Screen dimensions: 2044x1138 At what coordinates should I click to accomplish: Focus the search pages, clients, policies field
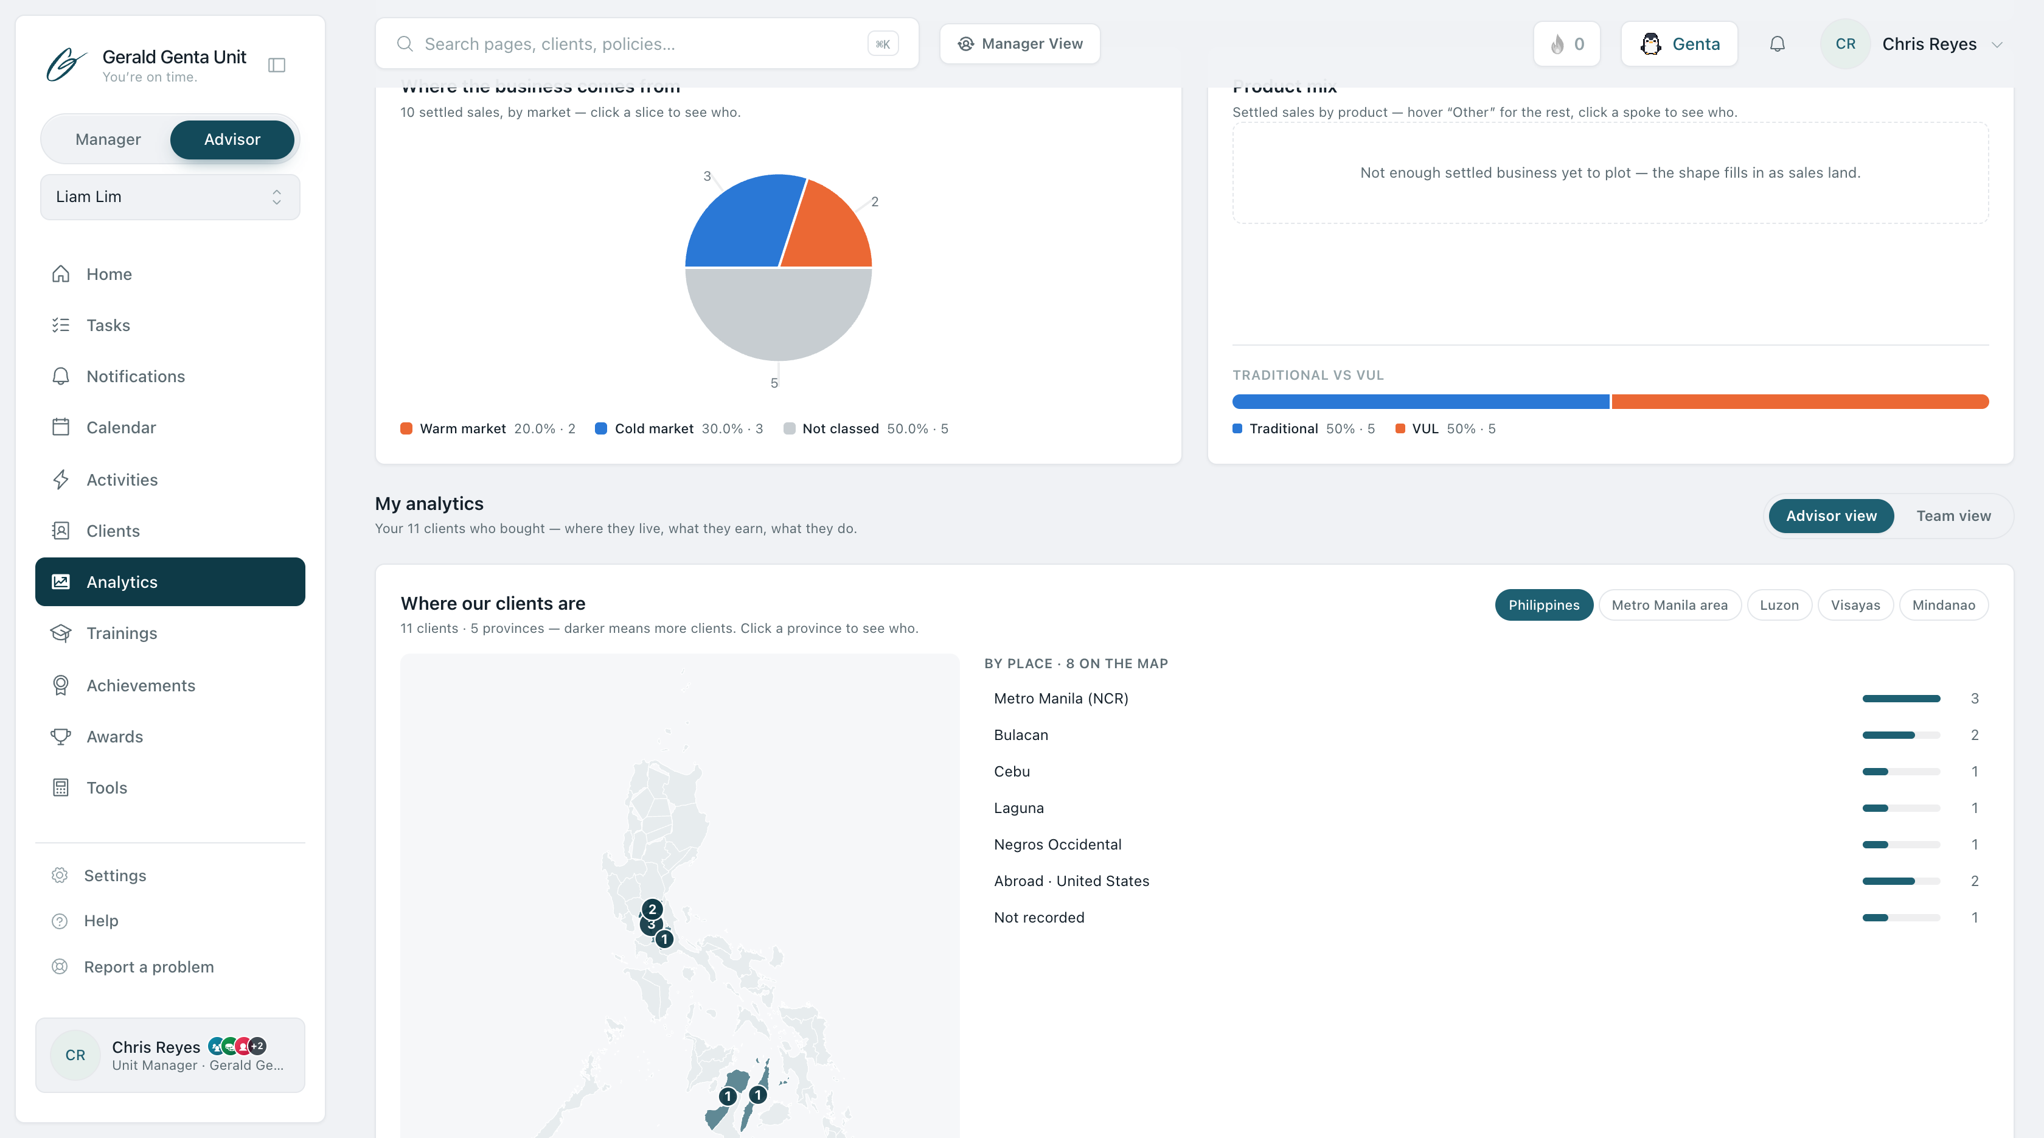647,44
